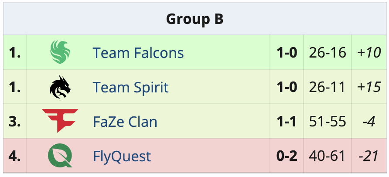The width and height of the screenshot is (389, 177).
Task: Select the 40-61 round score cell
Action: (x=327, y=156)
